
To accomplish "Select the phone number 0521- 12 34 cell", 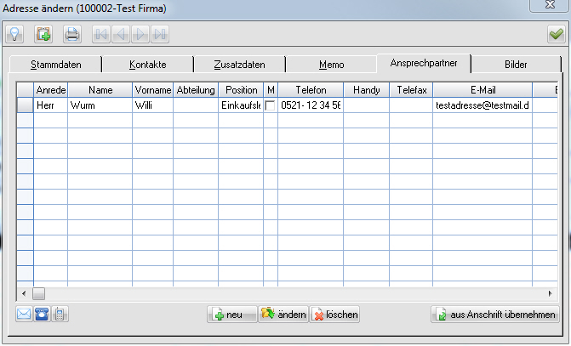I will pyautogui.click(x=311, y=105).
